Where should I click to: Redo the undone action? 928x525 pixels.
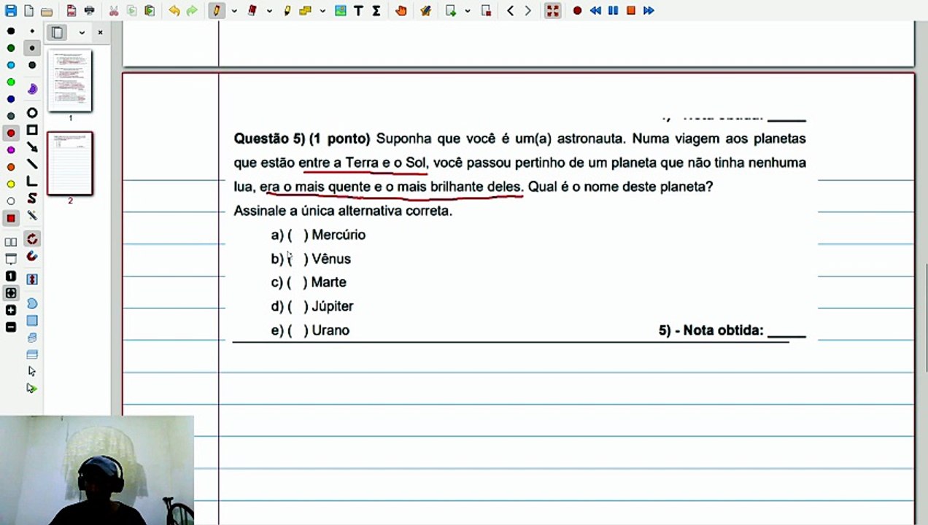[192, 11]
